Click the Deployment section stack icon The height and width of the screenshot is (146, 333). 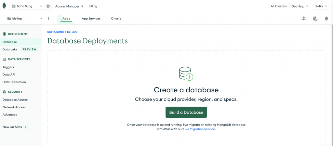5,34
